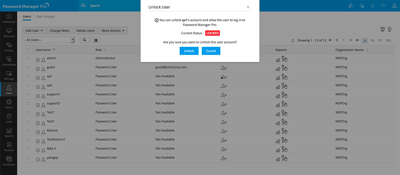
Task: Select the Users sidebar icon
Action: [x=9, y=90]
